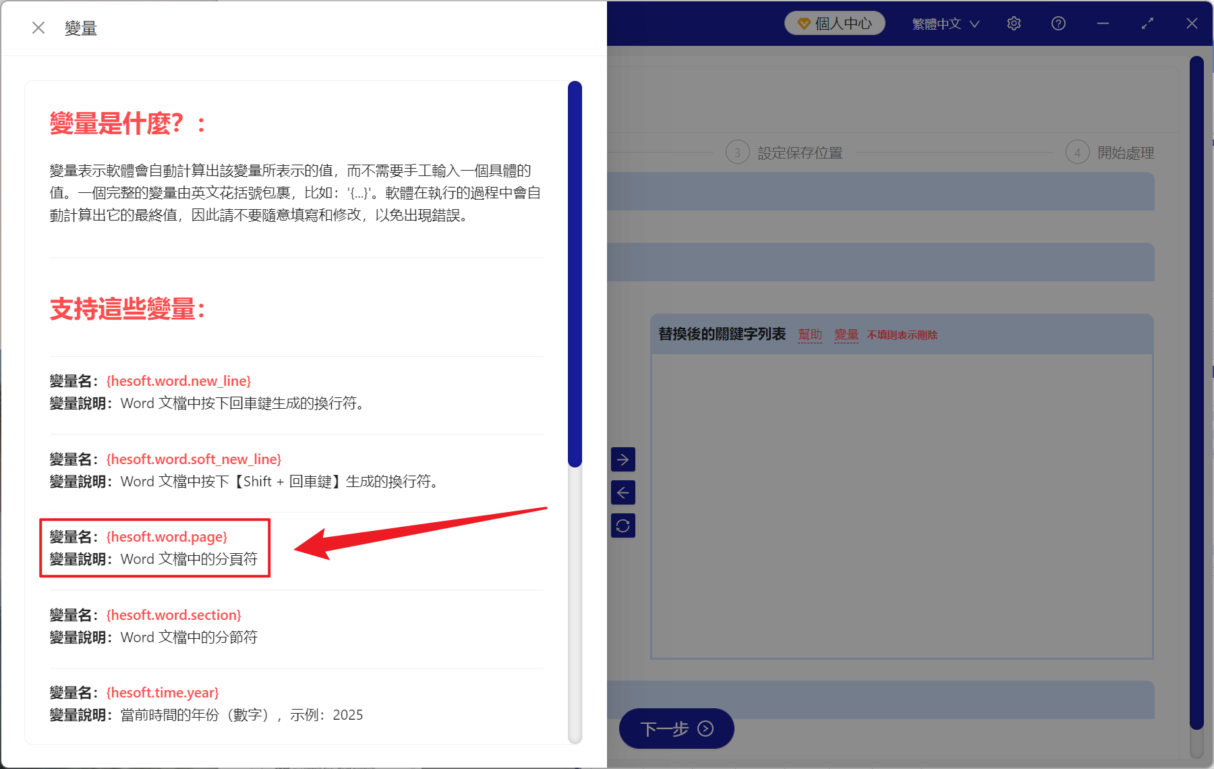Open the help question mark icon
Viewport: 1214px width, 769px height.
1058,23
